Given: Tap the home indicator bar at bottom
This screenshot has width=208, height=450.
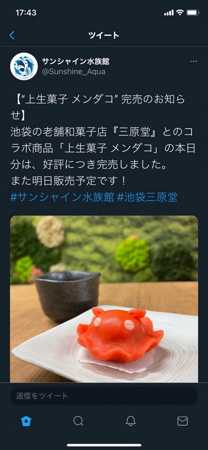Looking at the screenshot, I should click(x=104, y=445).
